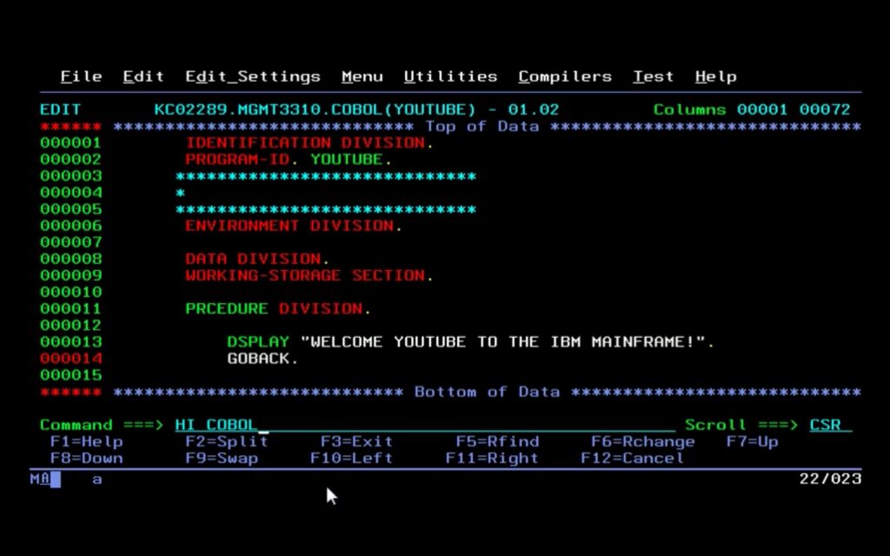Open the Utilities menu
Screen dimensions: 890x556
(x=450, y=76)
